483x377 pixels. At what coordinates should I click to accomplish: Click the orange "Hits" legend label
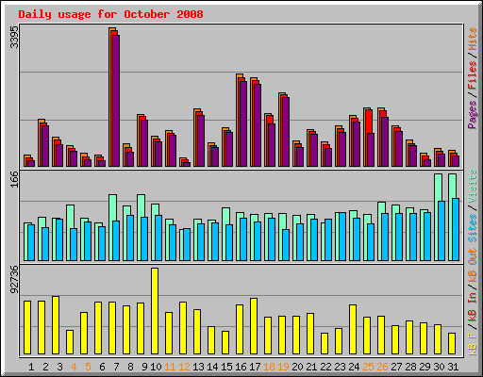[473, 39]
